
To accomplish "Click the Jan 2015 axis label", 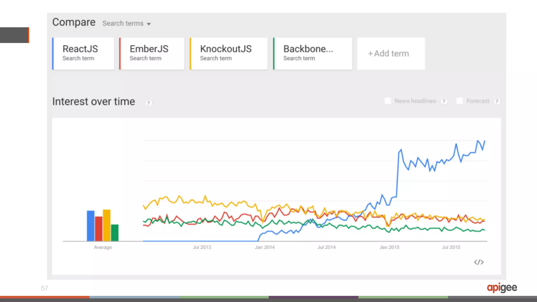I will pos(389,247).
